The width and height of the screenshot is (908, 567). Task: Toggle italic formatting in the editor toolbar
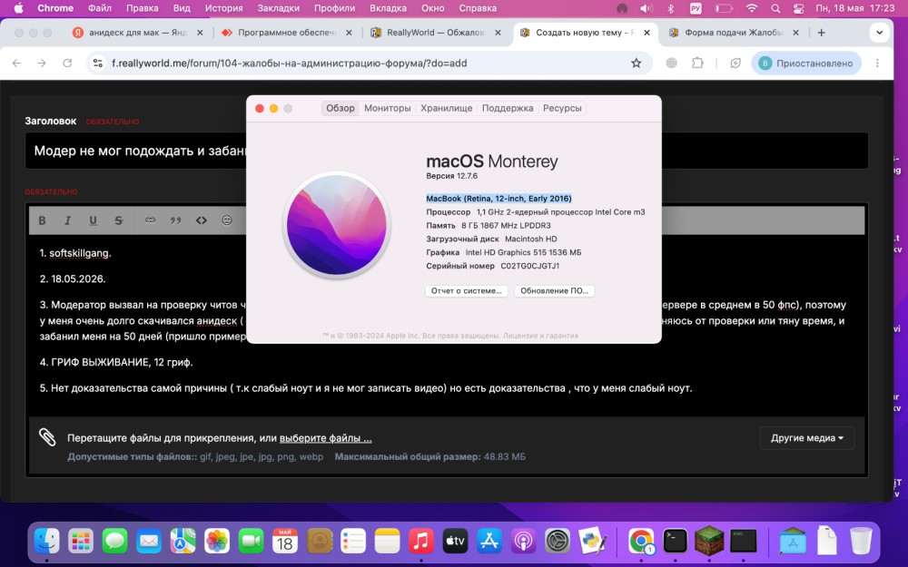tap(68, 220)
